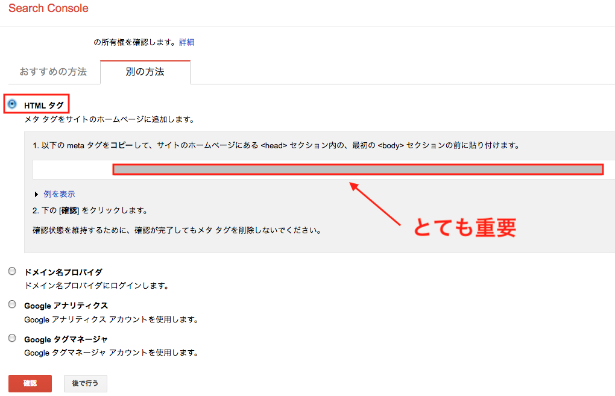Open the Search Console logo link
This screenshot has width=615, height=396.
(x=48, y=8)
